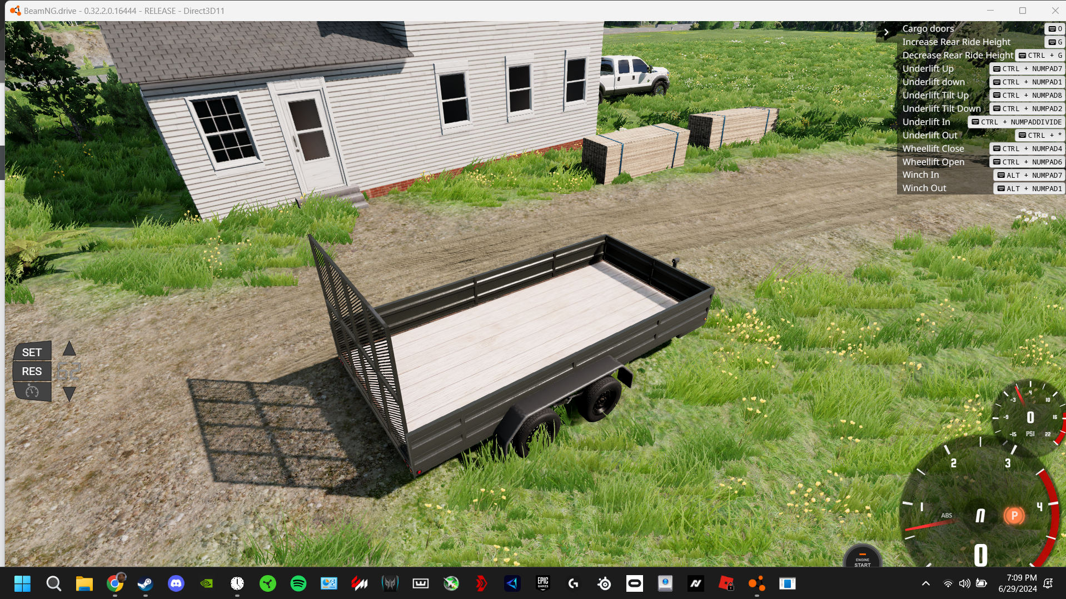Open BeamNG.drive taskbar icon

(757, 583)
